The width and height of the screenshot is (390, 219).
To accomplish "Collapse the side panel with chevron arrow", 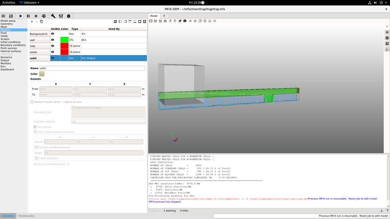I will point(387,27).
